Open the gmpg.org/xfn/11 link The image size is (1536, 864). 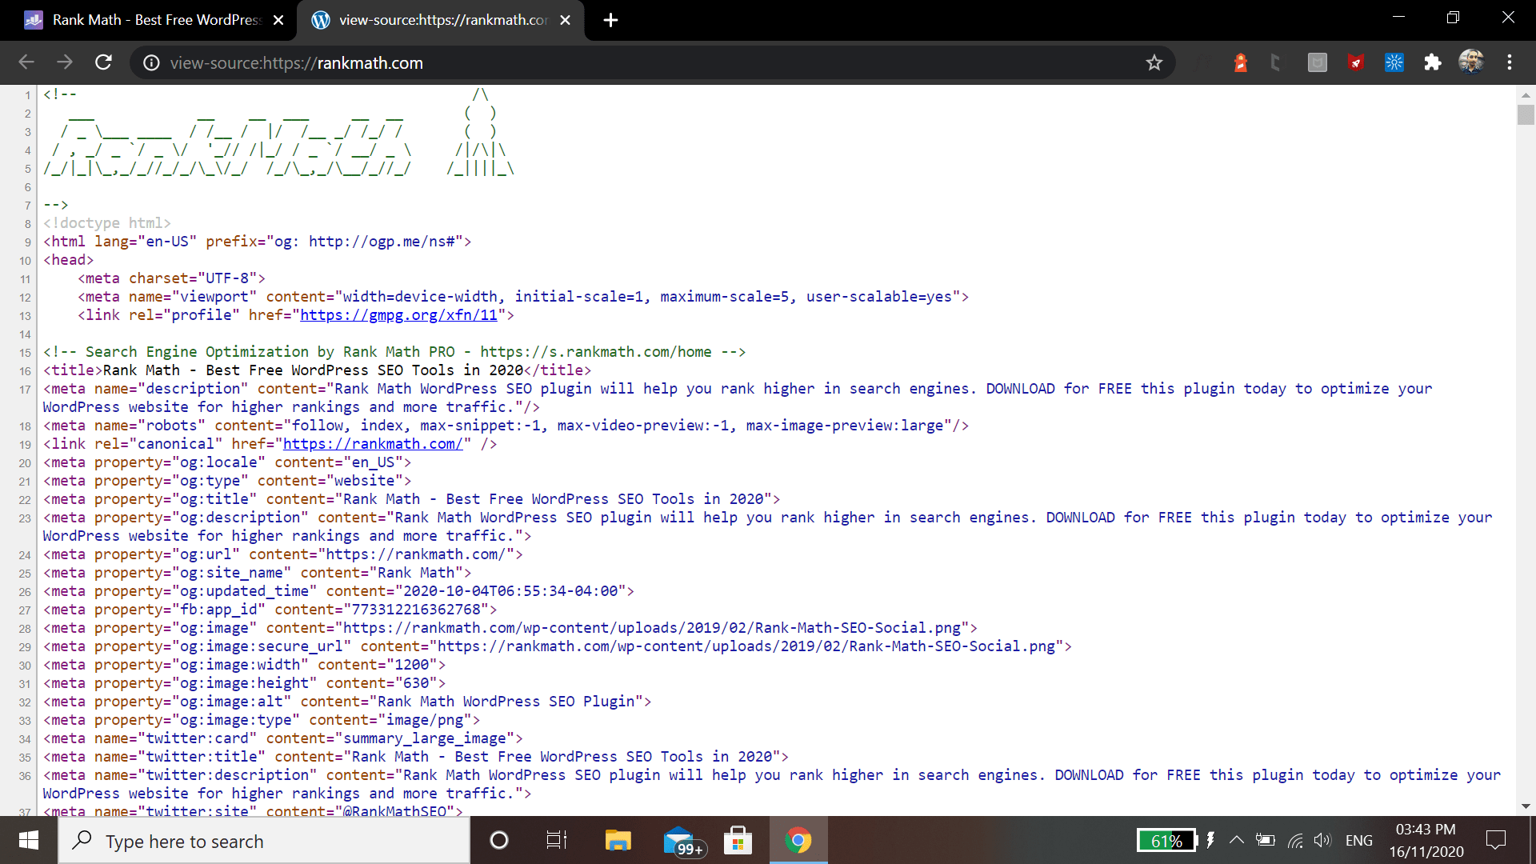click(x=398, y=315)
